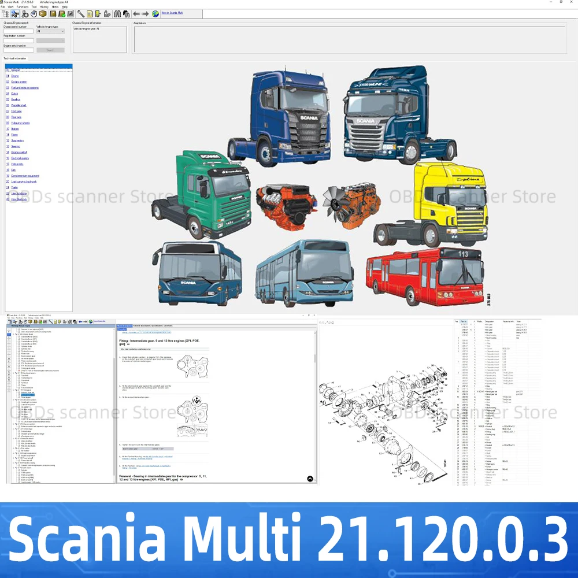Viewport: 578px width, 578px height.
Task: Open the Notes menu
Action: point(55,6)
